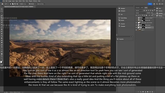Choose Subtract from selection mode icon

15,4
